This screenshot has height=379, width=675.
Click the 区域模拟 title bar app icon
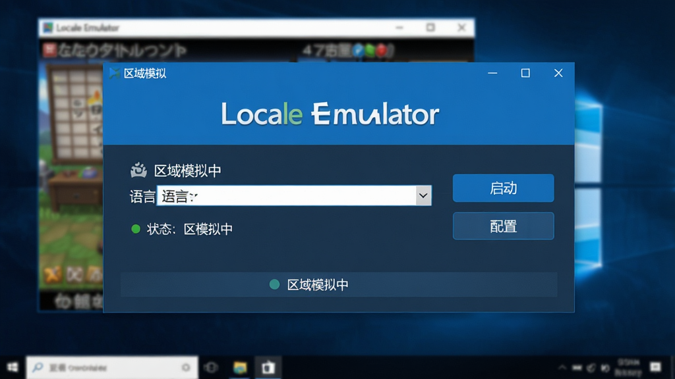pos(114,73)
